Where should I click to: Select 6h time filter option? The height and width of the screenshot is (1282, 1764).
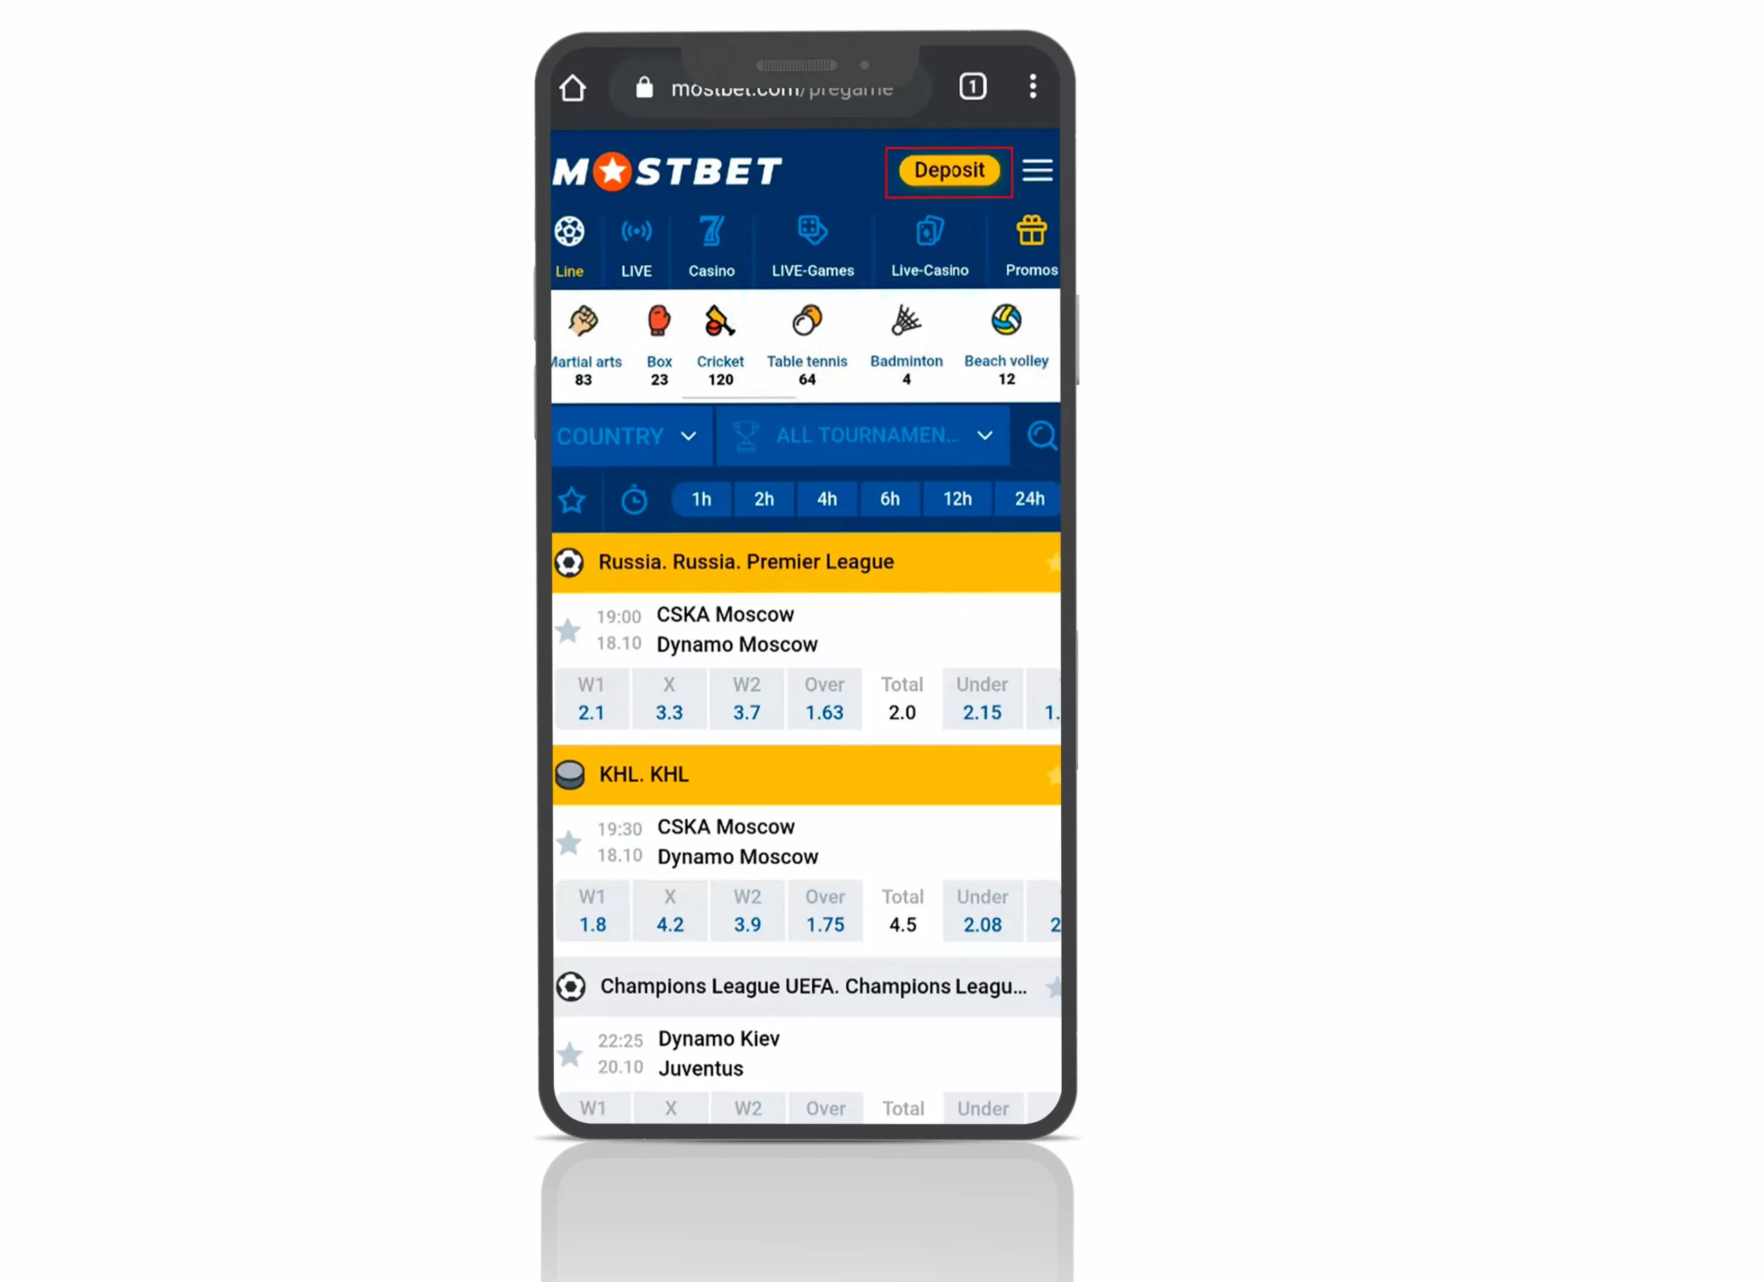pos(889,497)
